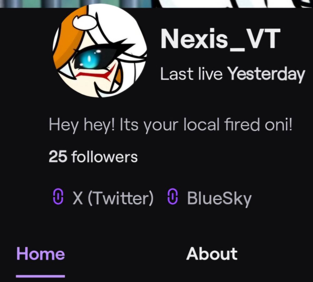Click the word 'followers'
This screenshot has height=282, width=313.
[x=105, y=157]
